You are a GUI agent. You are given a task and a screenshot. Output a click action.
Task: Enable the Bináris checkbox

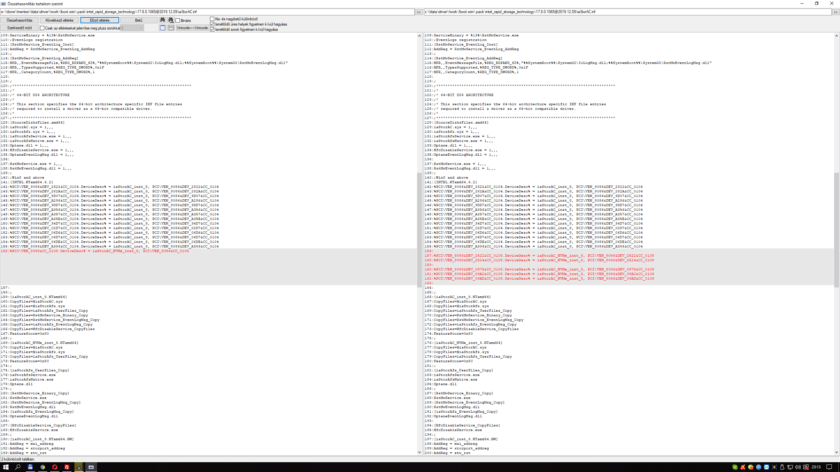tap(178, 20)
